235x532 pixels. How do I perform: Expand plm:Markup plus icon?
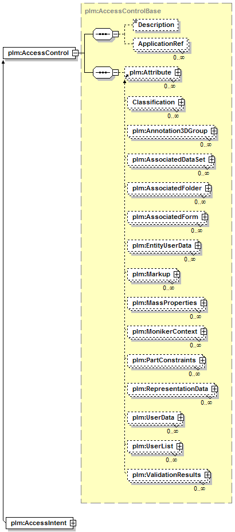point(176,273)
